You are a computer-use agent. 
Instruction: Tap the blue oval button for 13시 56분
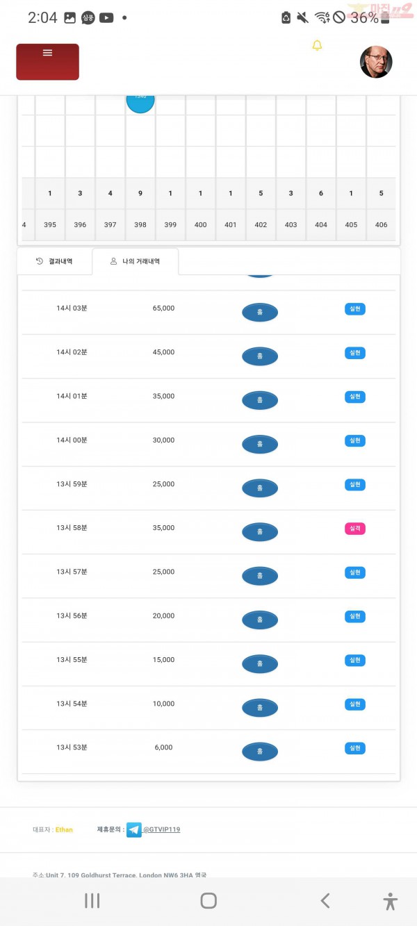260,620
